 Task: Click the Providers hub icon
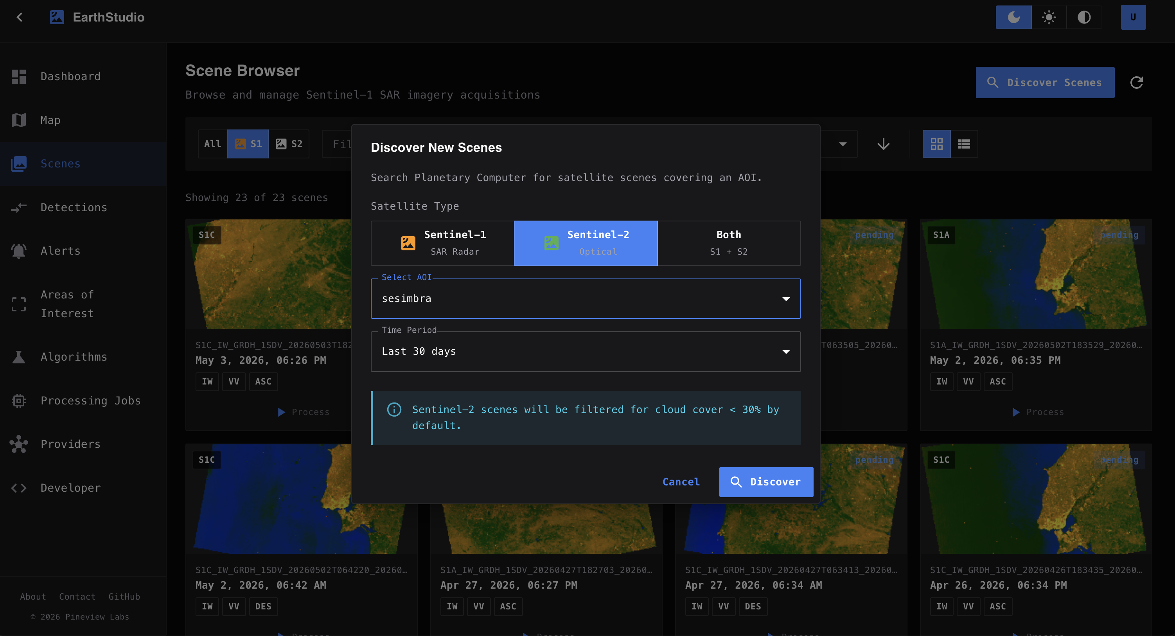click(19, 444)
